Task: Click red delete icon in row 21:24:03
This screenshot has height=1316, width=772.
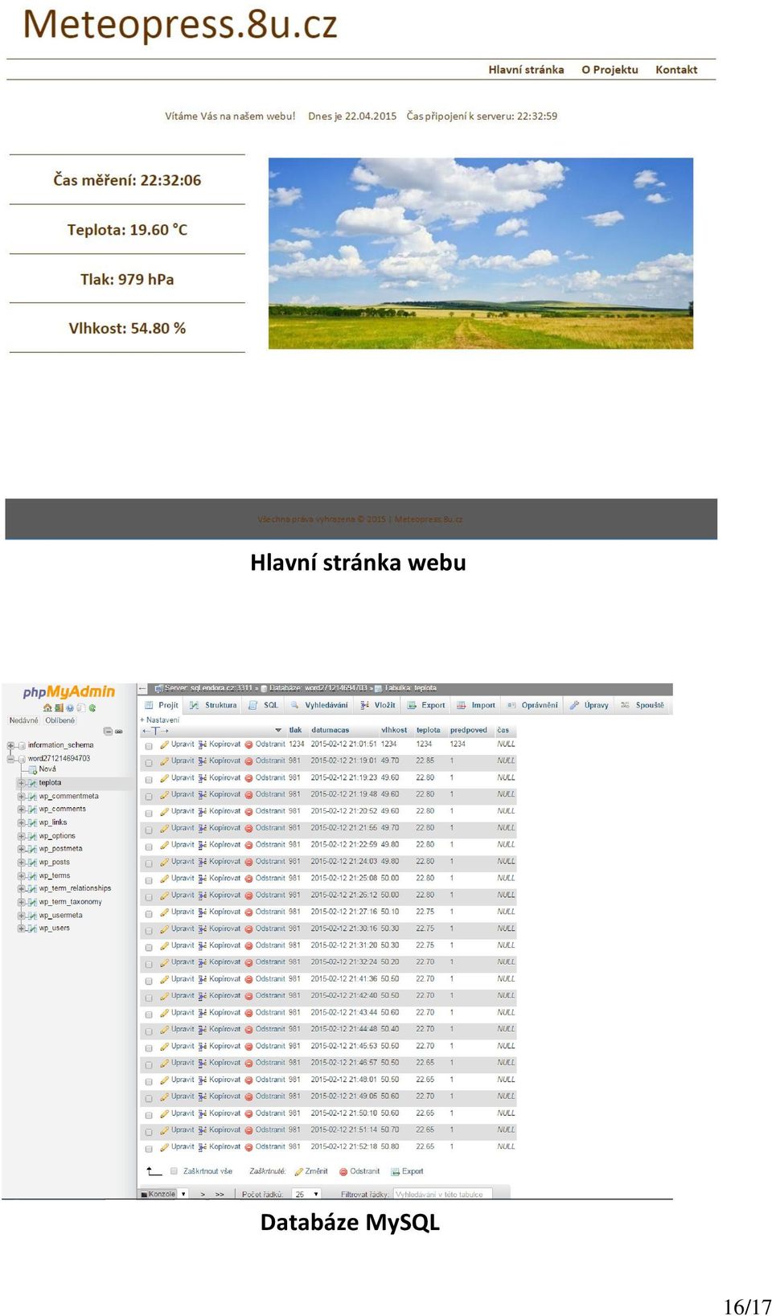Action: coord(249,862)
